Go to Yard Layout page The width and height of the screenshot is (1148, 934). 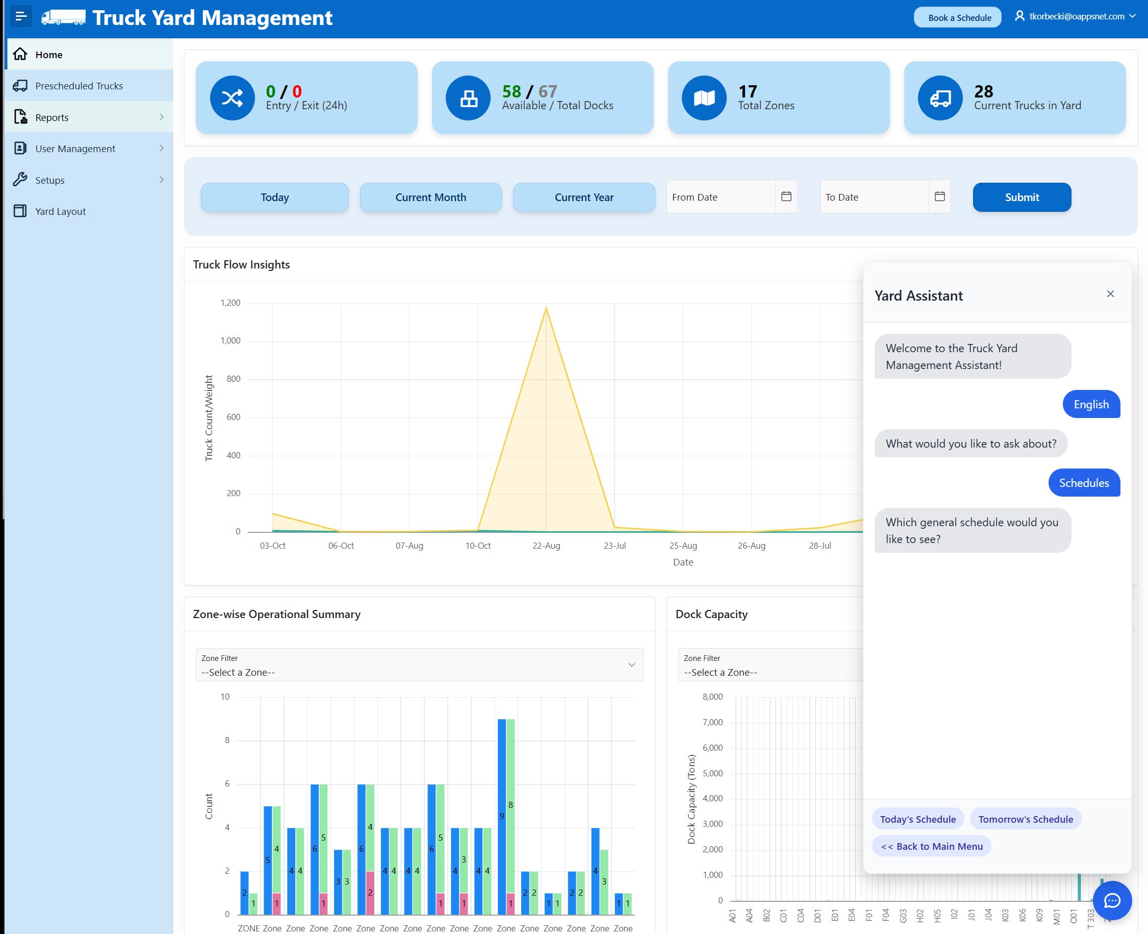pos(60,211)
